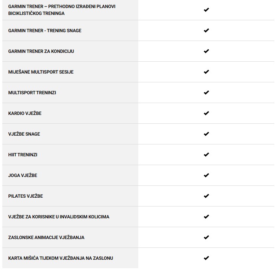
Task: Click the checkmark beside Garmin Trener - Trening snage
Action: [x=206, y=31]
